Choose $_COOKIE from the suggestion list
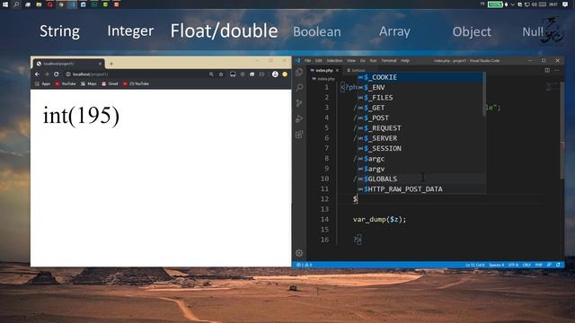575x323 pixels. (420, 77)
